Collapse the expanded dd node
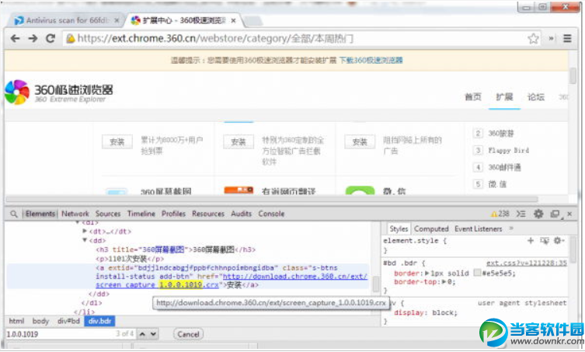The image size is (585, 352). tap(85, 240)
